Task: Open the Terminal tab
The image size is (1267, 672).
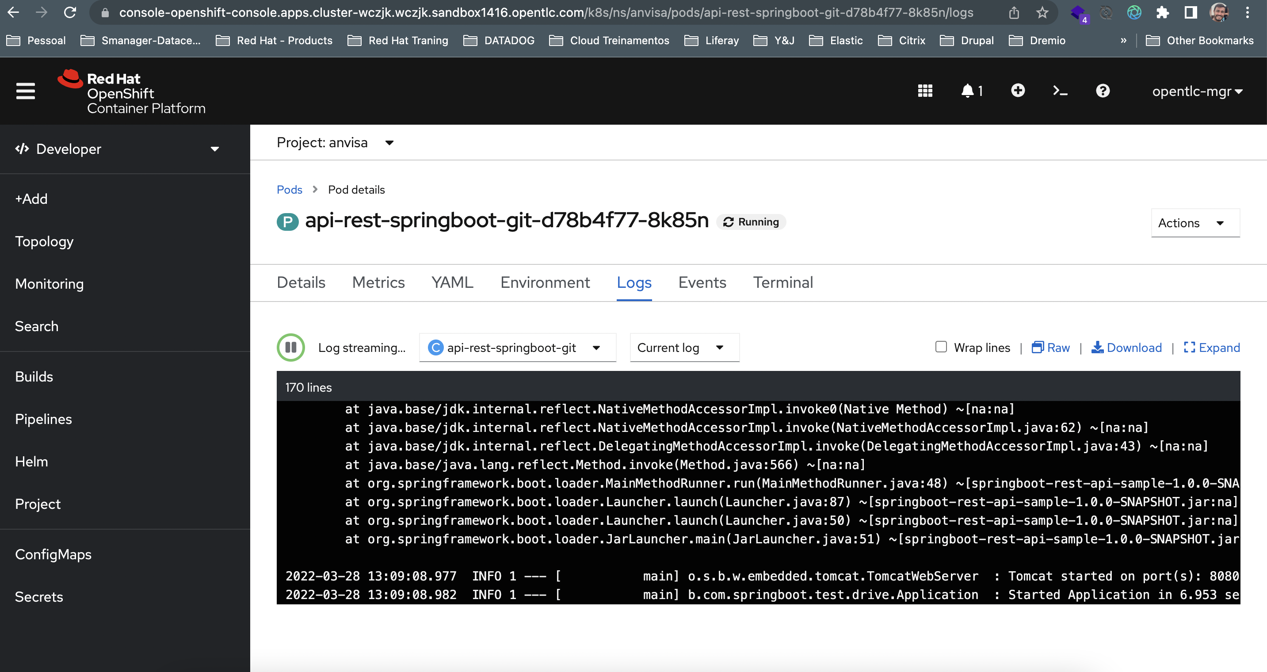Action: tap(782, 283)
